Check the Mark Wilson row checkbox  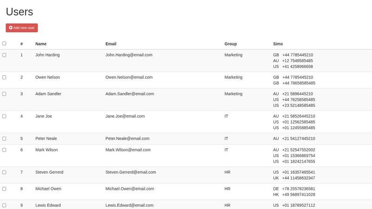[x=4, y=150]
